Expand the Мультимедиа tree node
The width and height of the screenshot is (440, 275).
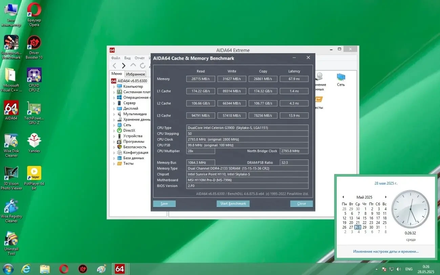click(115, 114)
